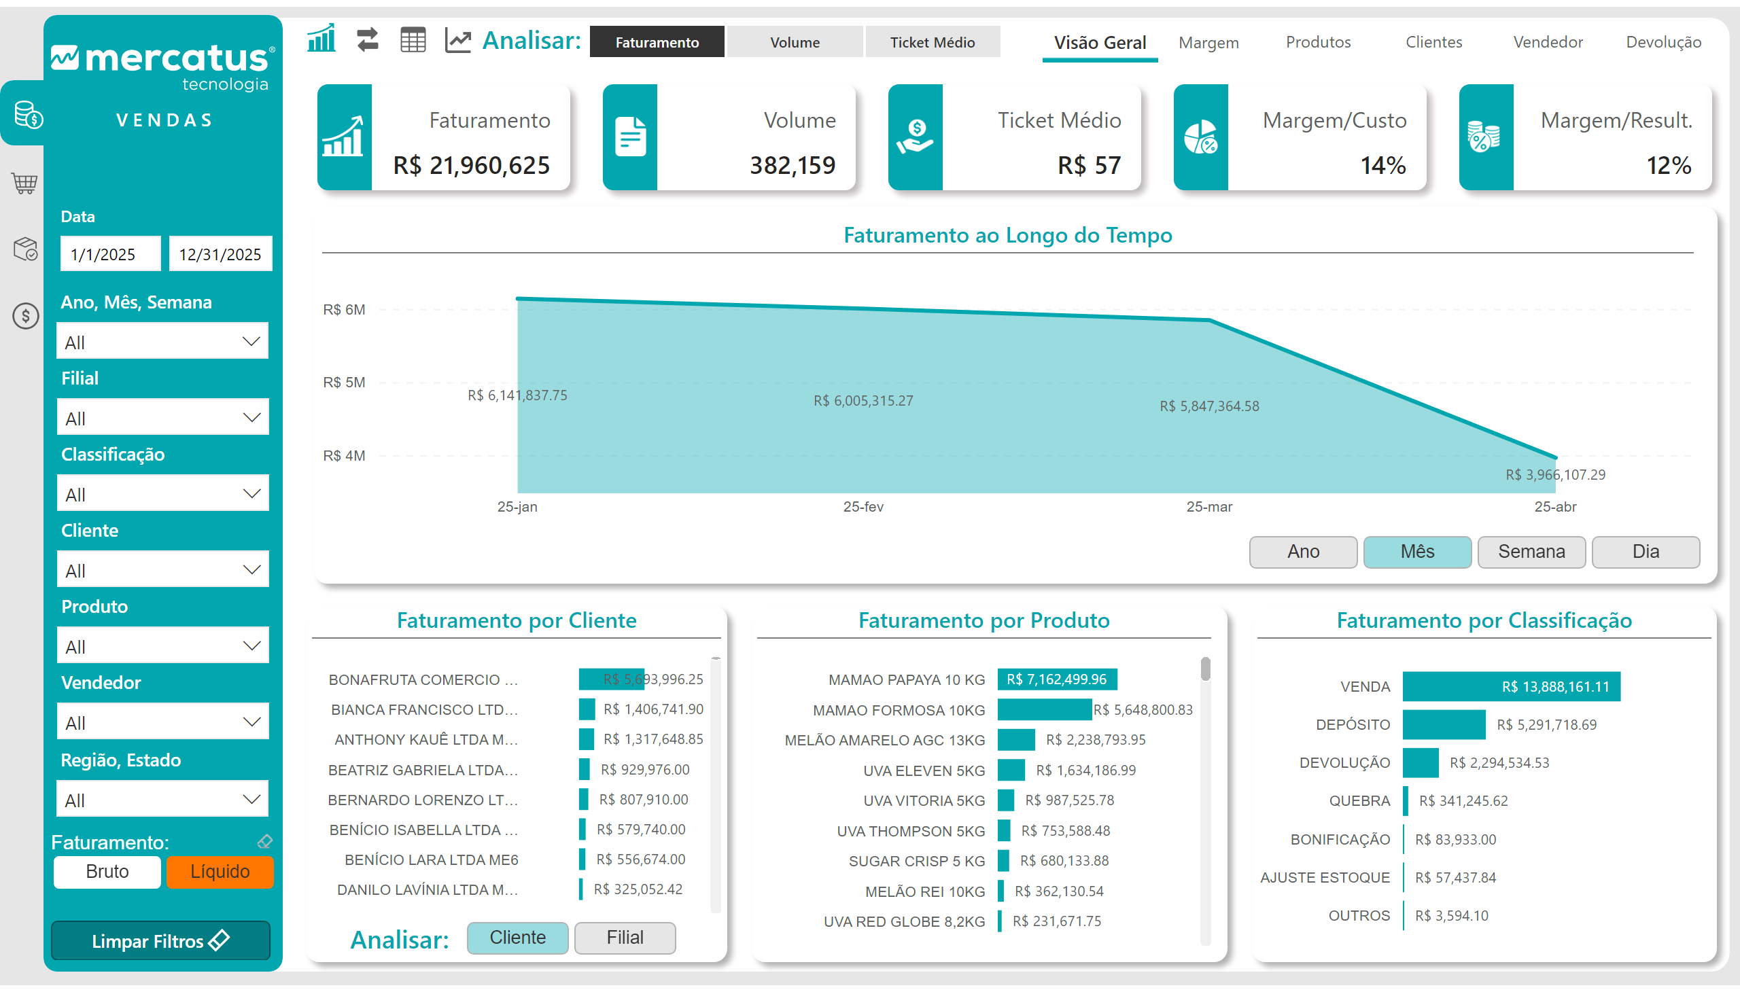Open the package box sidebar icon
This screenshot has width=1740, height=992.
tap(25, 249)
